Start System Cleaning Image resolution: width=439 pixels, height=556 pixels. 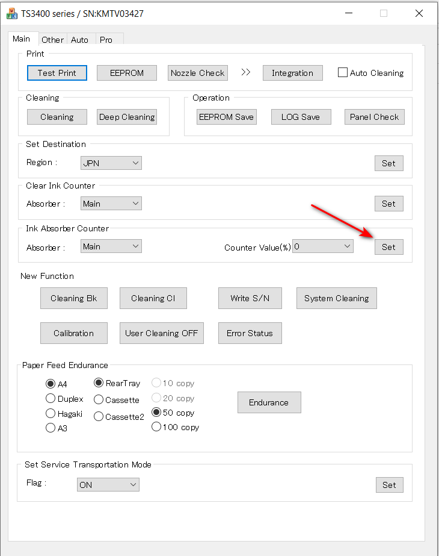coord(337,298)
